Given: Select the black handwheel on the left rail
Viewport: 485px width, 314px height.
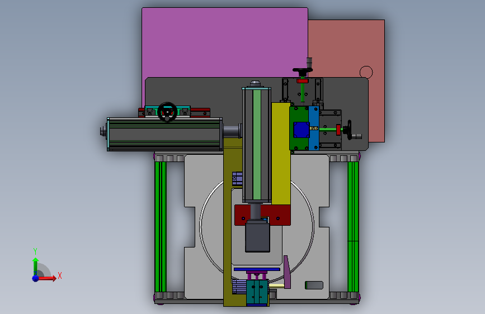Looking at the screenshot, I should 167,112.
